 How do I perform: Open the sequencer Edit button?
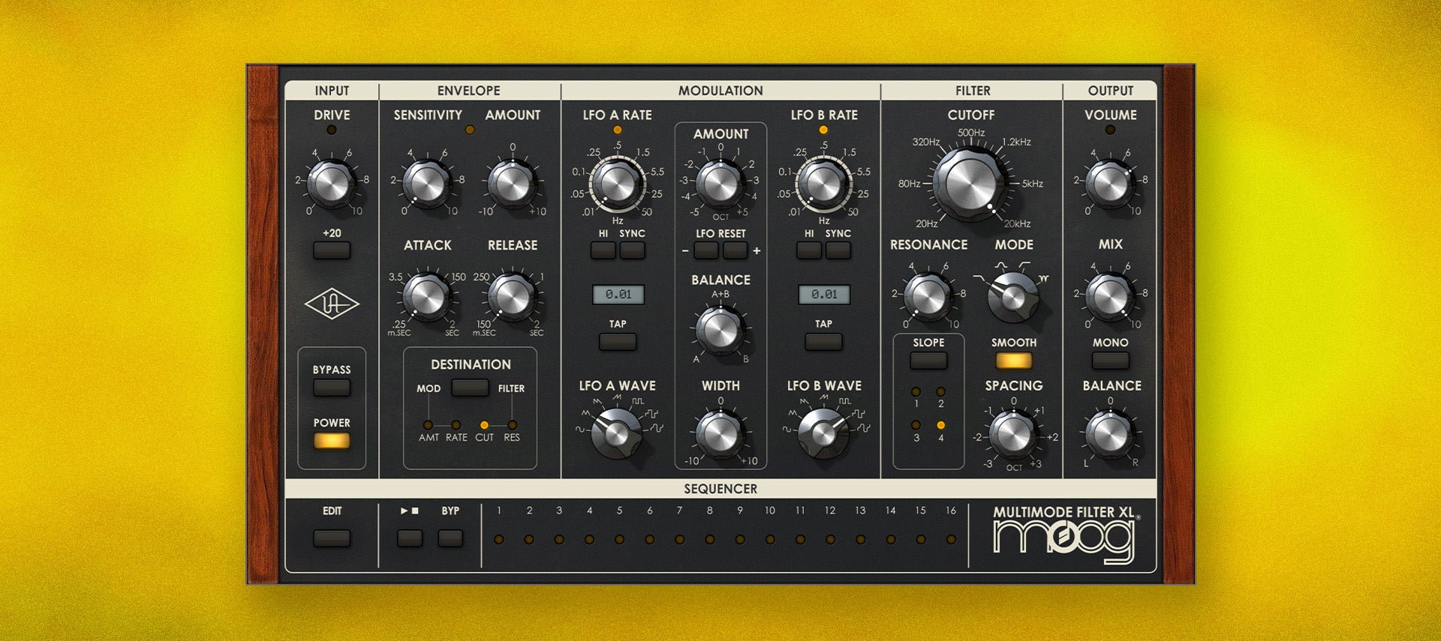pyautogui.click(x=332, y=538)
